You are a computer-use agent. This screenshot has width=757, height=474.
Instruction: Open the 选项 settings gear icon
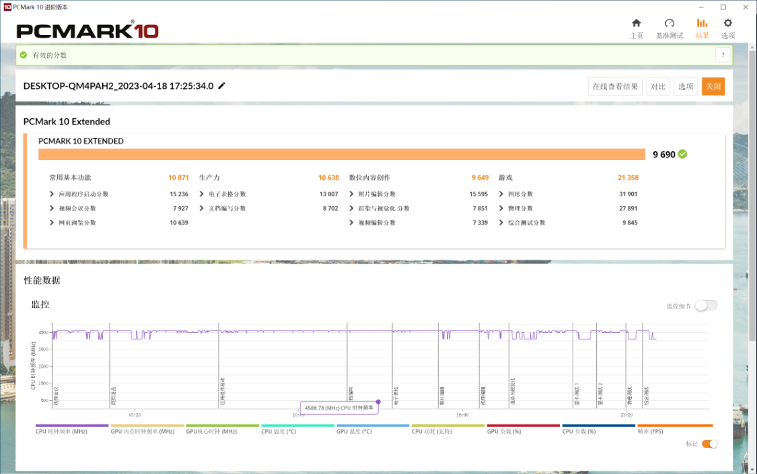[727, 23]
